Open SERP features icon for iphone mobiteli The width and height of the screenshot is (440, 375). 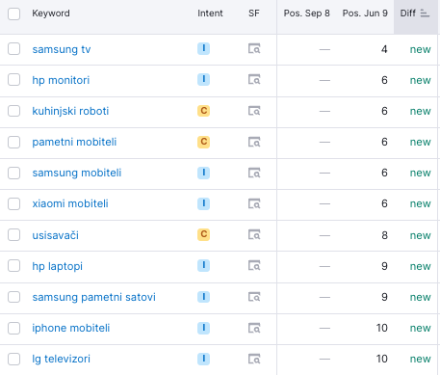click(x=254, y=328)
